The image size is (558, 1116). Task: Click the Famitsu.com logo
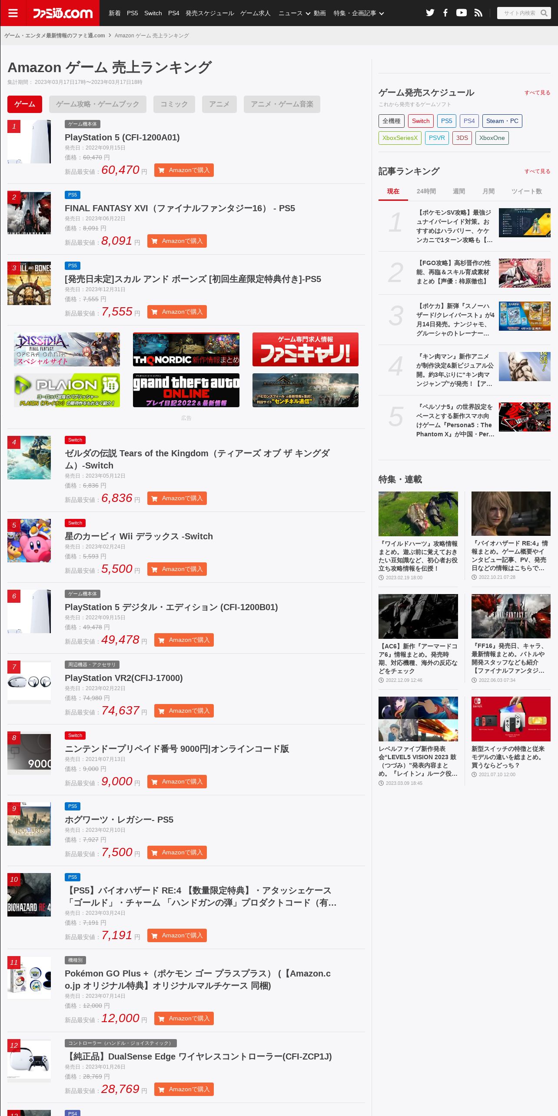pyautogui.click(x=63, y=13)
